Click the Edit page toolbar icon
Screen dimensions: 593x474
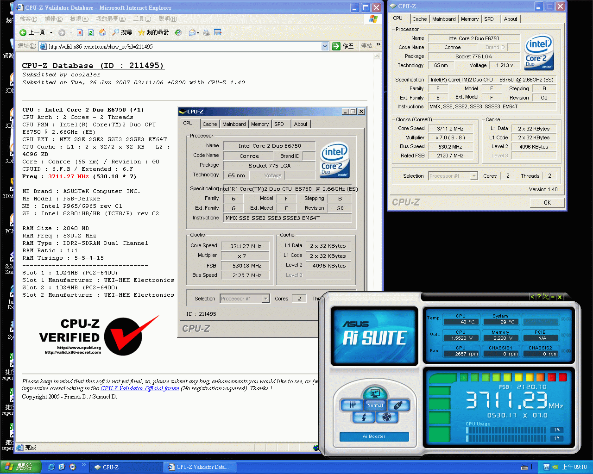pos(218,32)
